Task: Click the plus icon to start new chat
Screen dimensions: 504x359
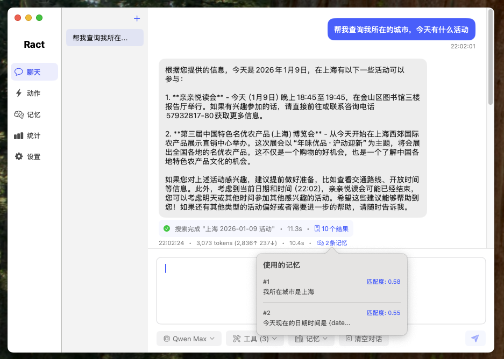Action: pyautogui.click(x=137, y=19)
